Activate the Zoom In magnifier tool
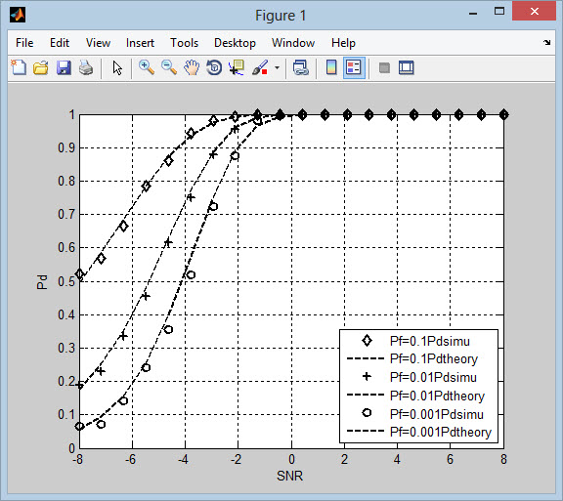The width and height of the screenshot is (563, 501). pos(147,67)
